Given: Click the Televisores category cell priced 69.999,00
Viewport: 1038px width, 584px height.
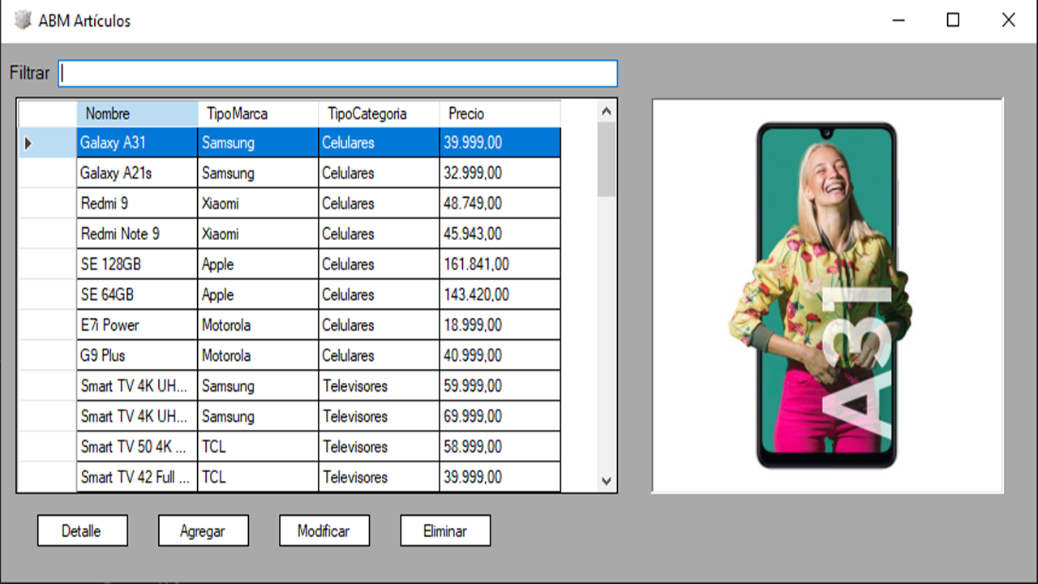Looking at the screenshot, I should 379,416.
